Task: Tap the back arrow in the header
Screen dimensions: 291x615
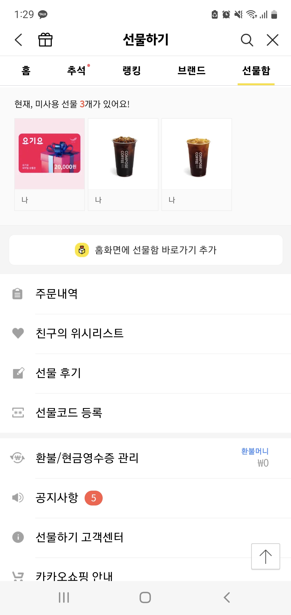Action: [18, 40]
